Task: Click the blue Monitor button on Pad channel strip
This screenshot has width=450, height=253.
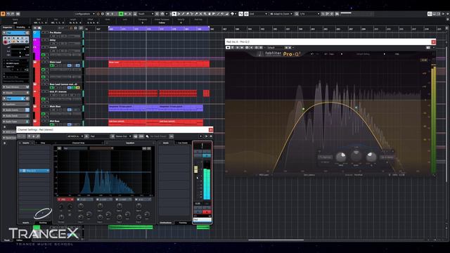Action: (x=198, y=212)
